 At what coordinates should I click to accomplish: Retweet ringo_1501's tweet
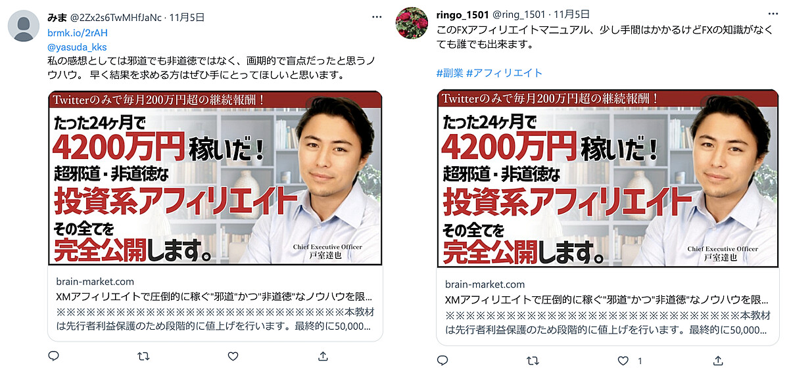[x=533, y=361]
